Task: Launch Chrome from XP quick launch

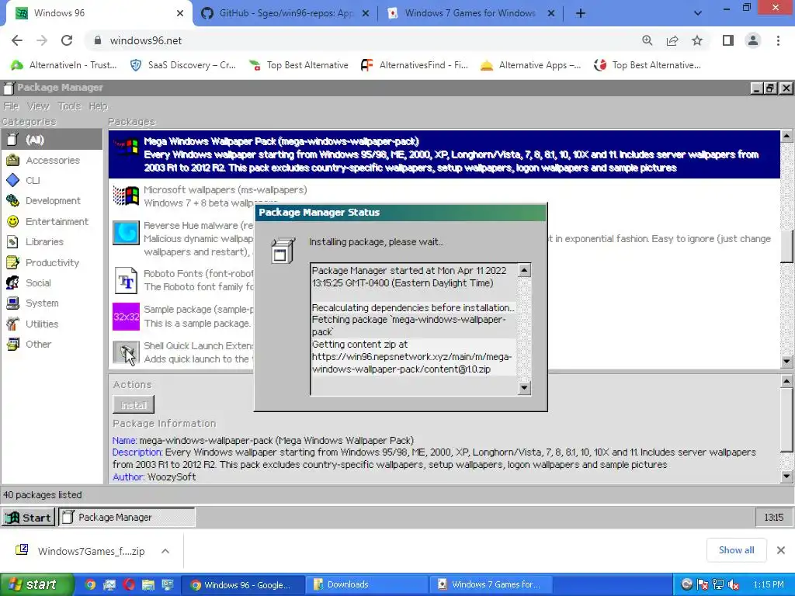Action: [90, 584]
